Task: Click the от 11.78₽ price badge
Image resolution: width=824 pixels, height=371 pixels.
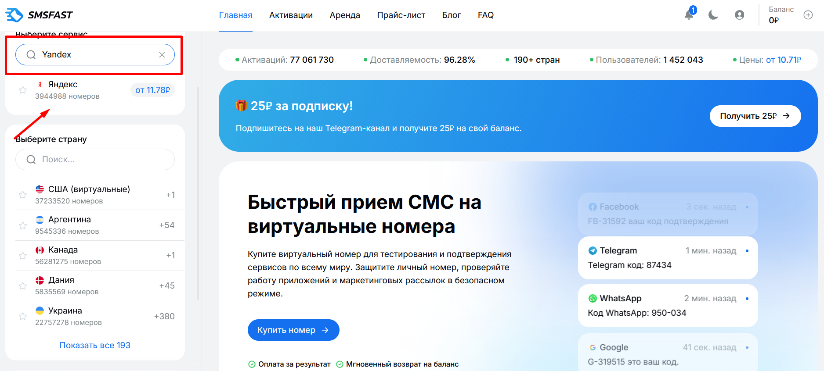Action: coord(152,90)
